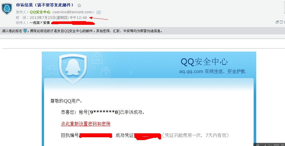Click sender name QQ安全中心
The height and width of the screenshot is (146, 285).
tap(40, 12)
